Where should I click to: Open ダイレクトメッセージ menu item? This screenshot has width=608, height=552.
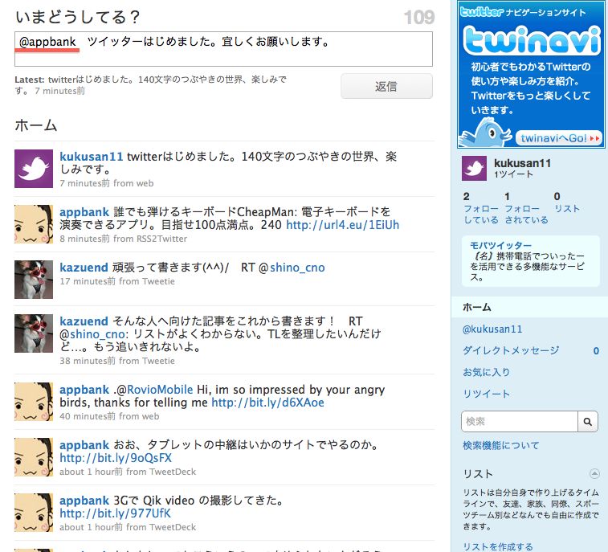click(x=511, y=350)
